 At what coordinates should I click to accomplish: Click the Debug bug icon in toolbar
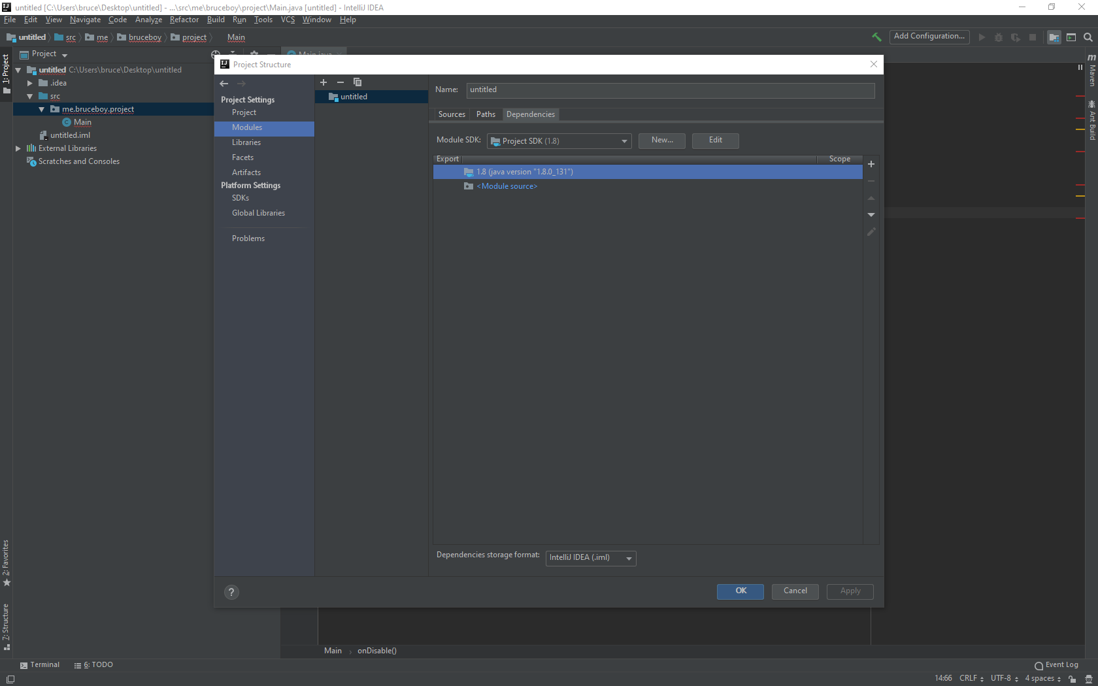pos(999,37)
